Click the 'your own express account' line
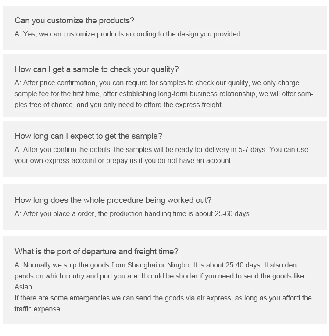 click(124, 160)
